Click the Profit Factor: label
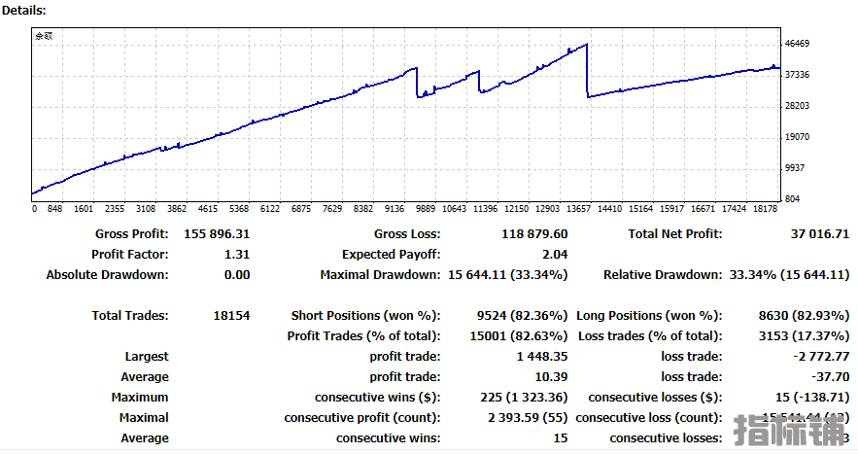This screenshot has width=858, height=454. pyautogui.click(x=130, y=254)
